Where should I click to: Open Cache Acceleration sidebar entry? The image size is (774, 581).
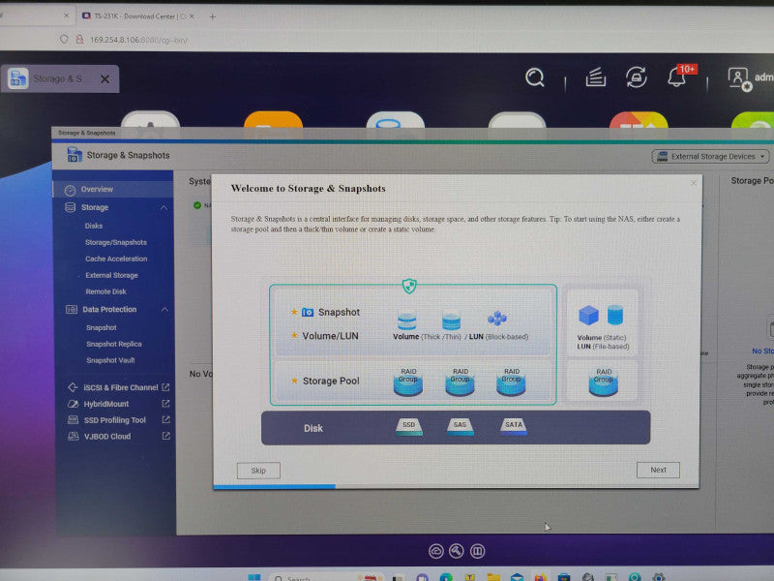coord(116,259)
